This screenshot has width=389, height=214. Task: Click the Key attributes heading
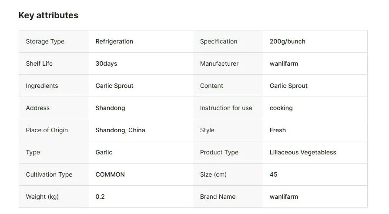pyautogui.click(x=48, y=15)
